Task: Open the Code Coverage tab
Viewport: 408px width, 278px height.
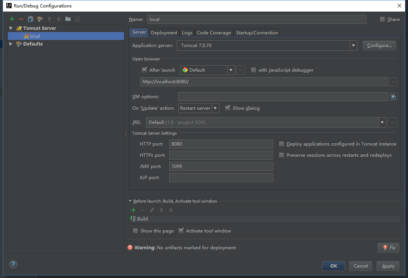Action: pos(214,33)
